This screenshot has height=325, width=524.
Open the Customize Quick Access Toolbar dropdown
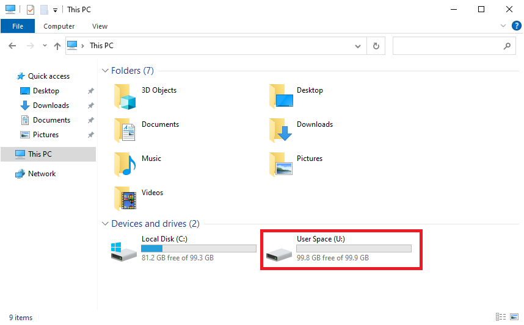[55, 10]
